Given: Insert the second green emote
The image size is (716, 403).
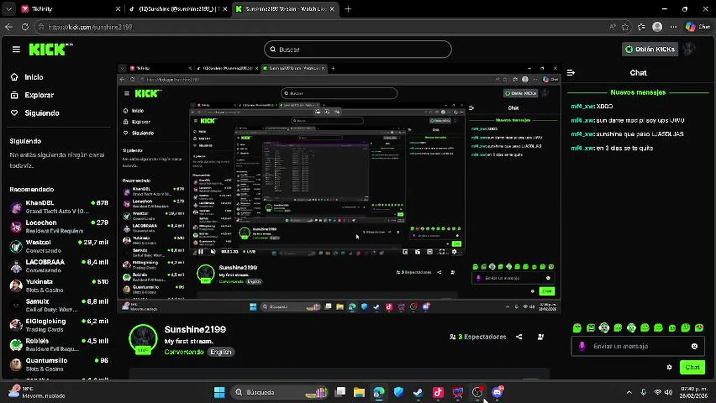Looking at the screenshot, I should point(591,328).
